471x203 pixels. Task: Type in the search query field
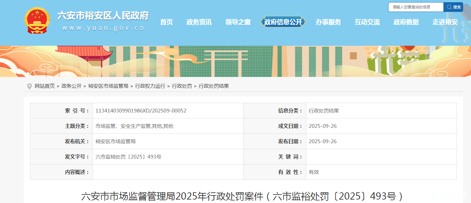(x=415, y=7)
